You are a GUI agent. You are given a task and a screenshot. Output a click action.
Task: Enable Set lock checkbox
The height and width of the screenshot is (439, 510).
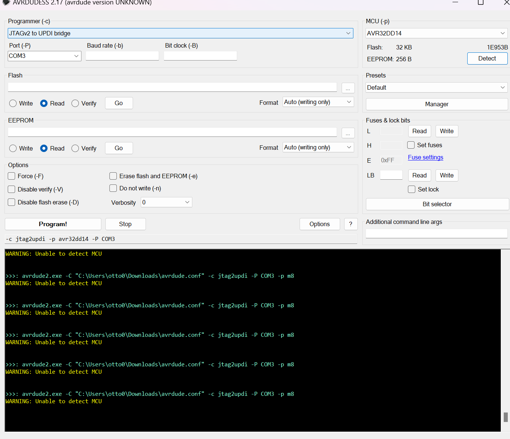pos(412,189)
